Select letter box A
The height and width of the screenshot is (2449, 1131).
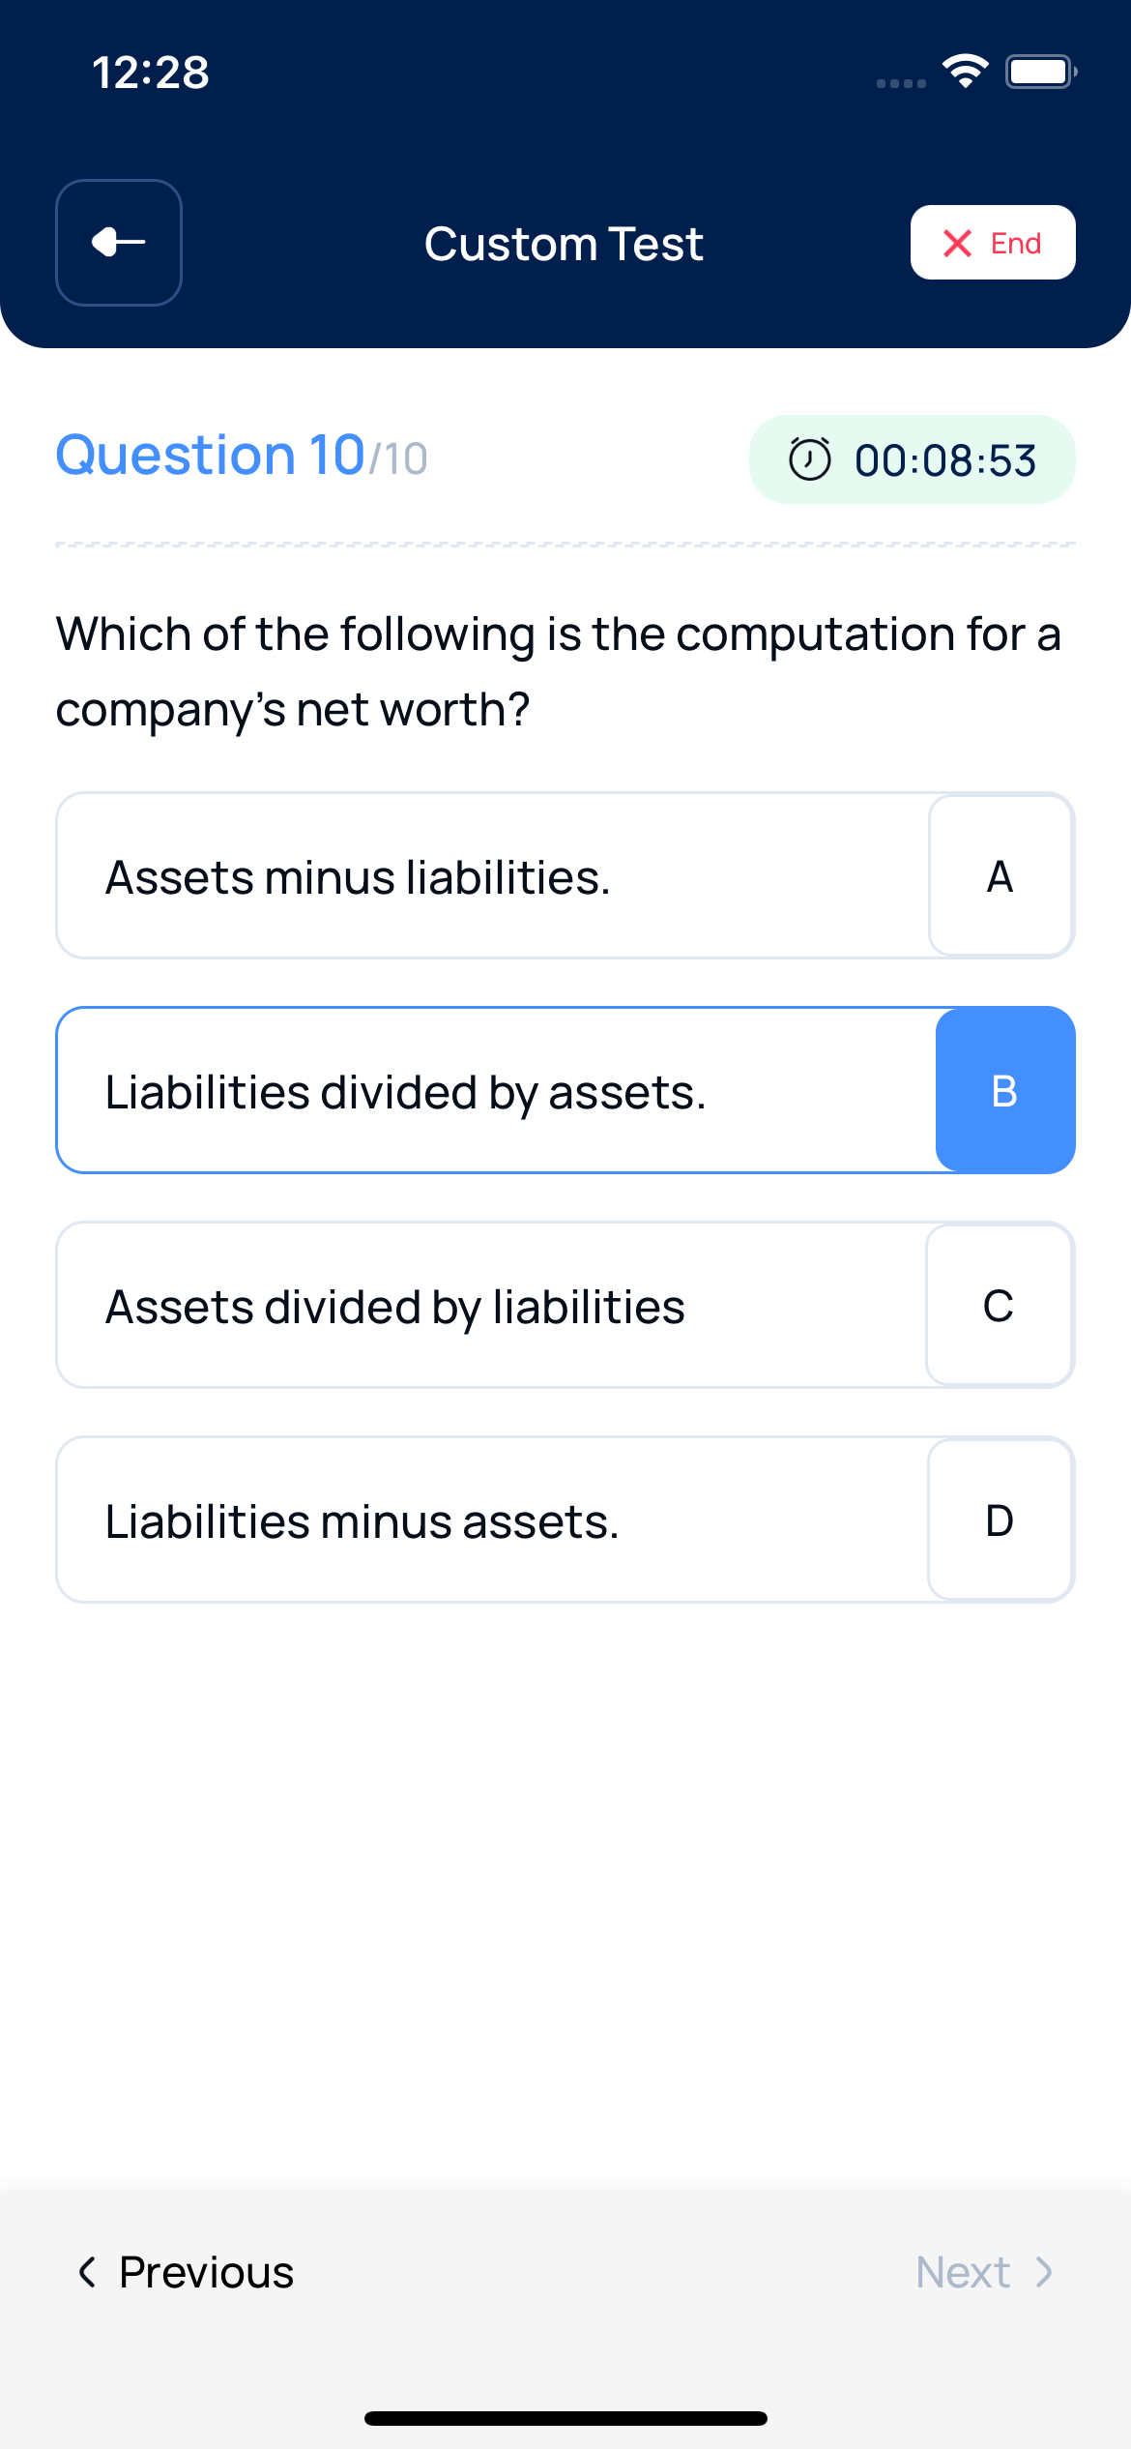click(x=1000, y=876)
